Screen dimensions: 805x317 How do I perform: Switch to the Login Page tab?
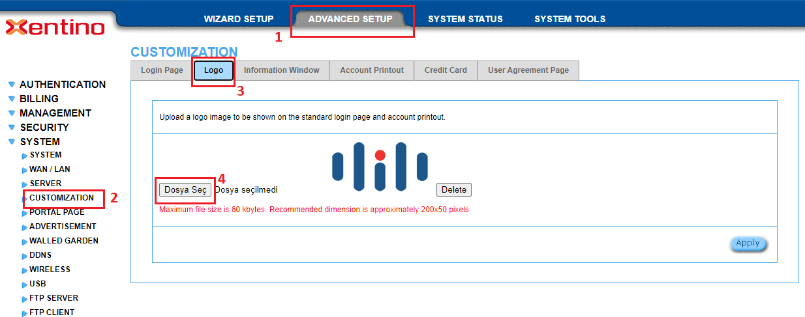click(162, 70)
